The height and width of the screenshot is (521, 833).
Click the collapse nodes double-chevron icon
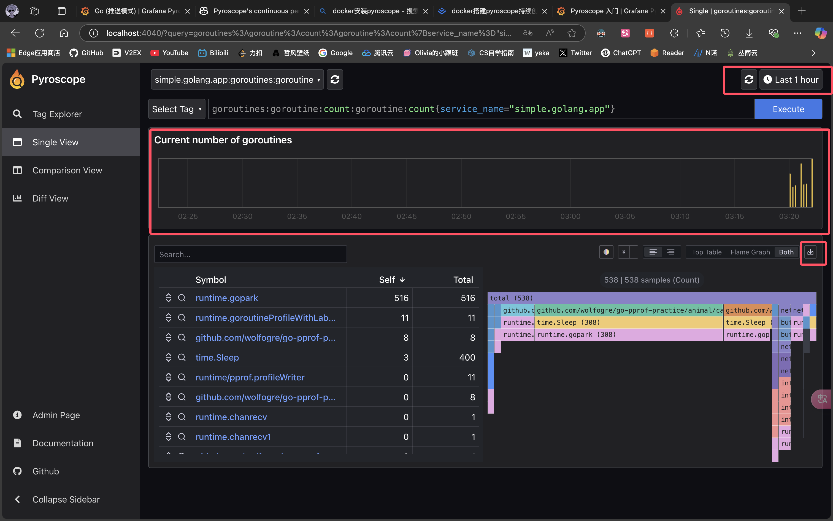tap(624, 252)
